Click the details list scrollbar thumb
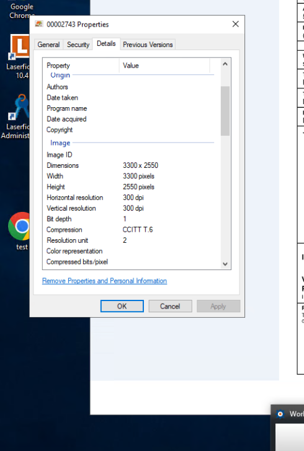The image size is (304, 451). tap(225, 111)
